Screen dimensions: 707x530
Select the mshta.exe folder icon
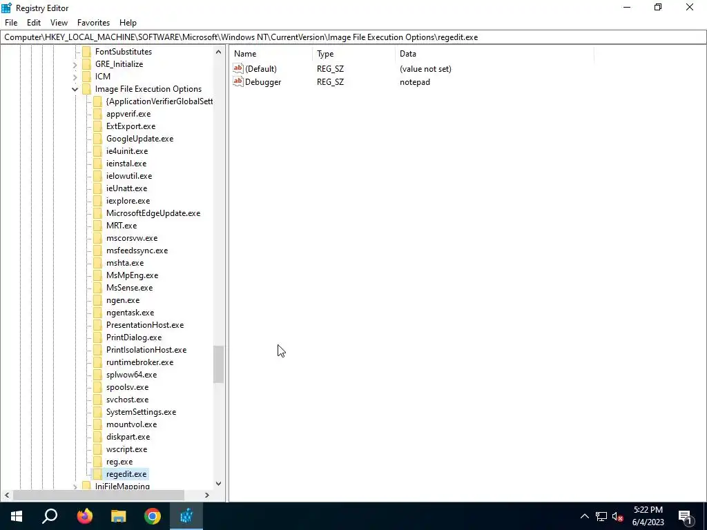[97, 263]
